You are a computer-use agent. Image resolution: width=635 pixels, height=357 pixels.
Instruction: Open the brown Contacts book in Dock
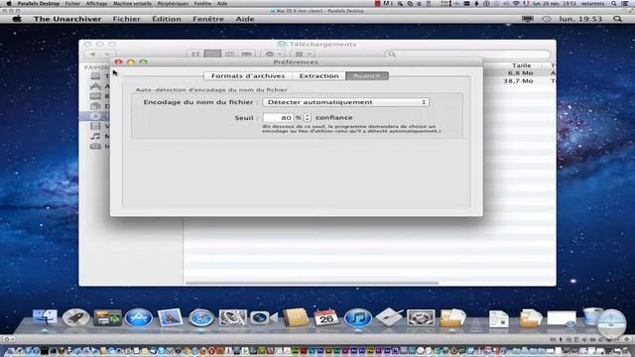tap(296, 317)
